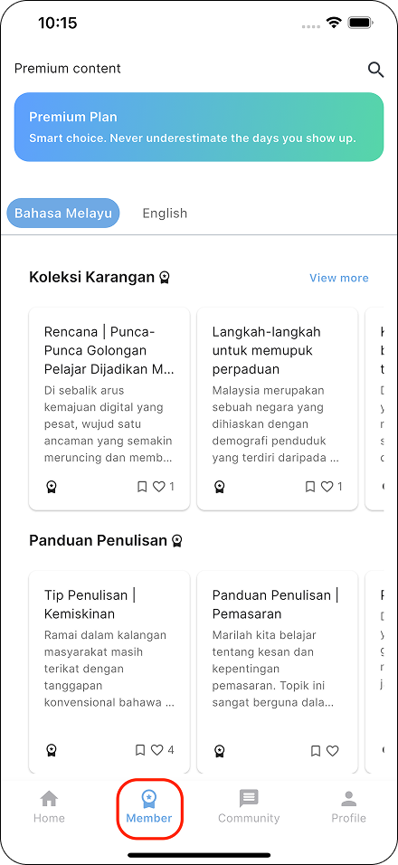Image resolution: width=398 pixels, height=865 pixels.
Task: Bookmark the Tip Penulisan Kemiskinan card
Action: point(140,750)
